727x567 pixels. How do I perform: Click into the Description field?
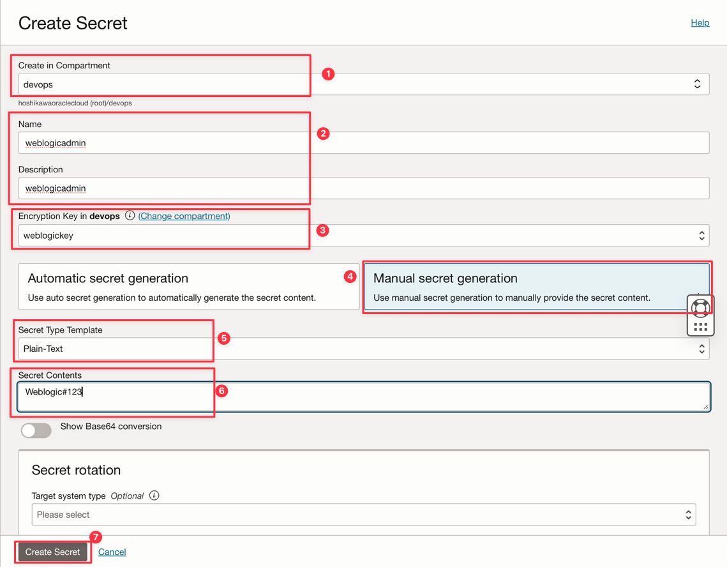point(364,188)
